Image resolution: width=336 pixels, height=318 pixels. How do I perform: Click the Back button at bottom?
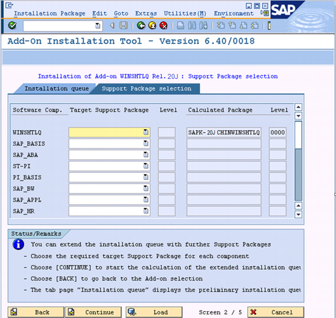coord(36,312)
